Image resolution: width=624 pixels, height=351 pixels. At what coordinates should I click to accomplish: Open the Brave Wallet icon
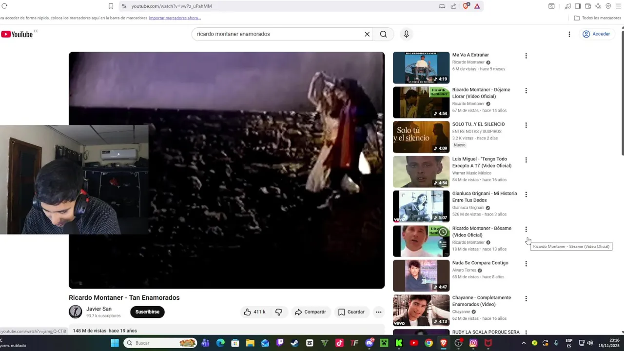click(588, 6)
